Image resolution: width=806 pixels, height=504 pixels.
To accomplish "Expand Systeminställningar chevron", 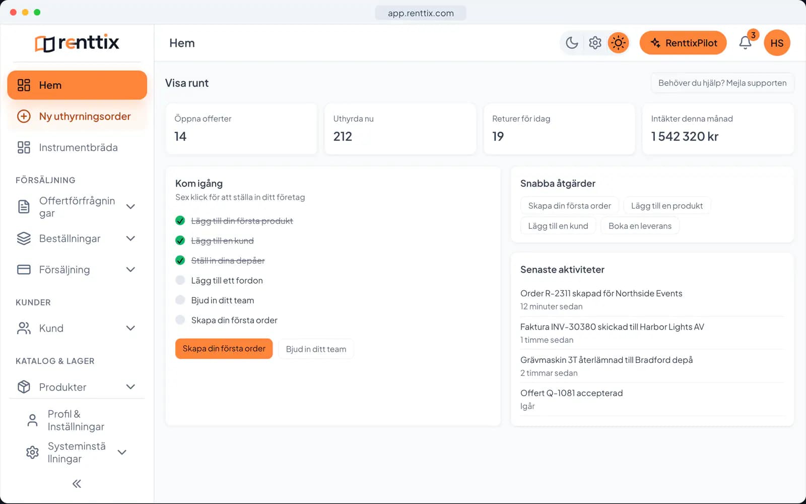I will pos(122,452).
